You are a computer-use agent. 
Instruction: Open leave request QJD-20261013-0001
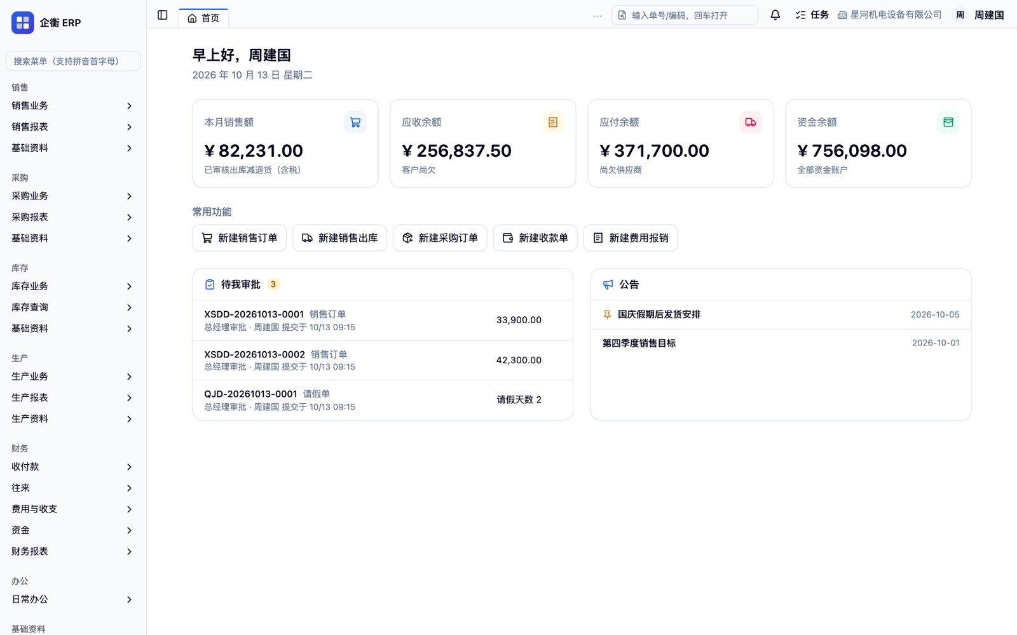[383, 400]
